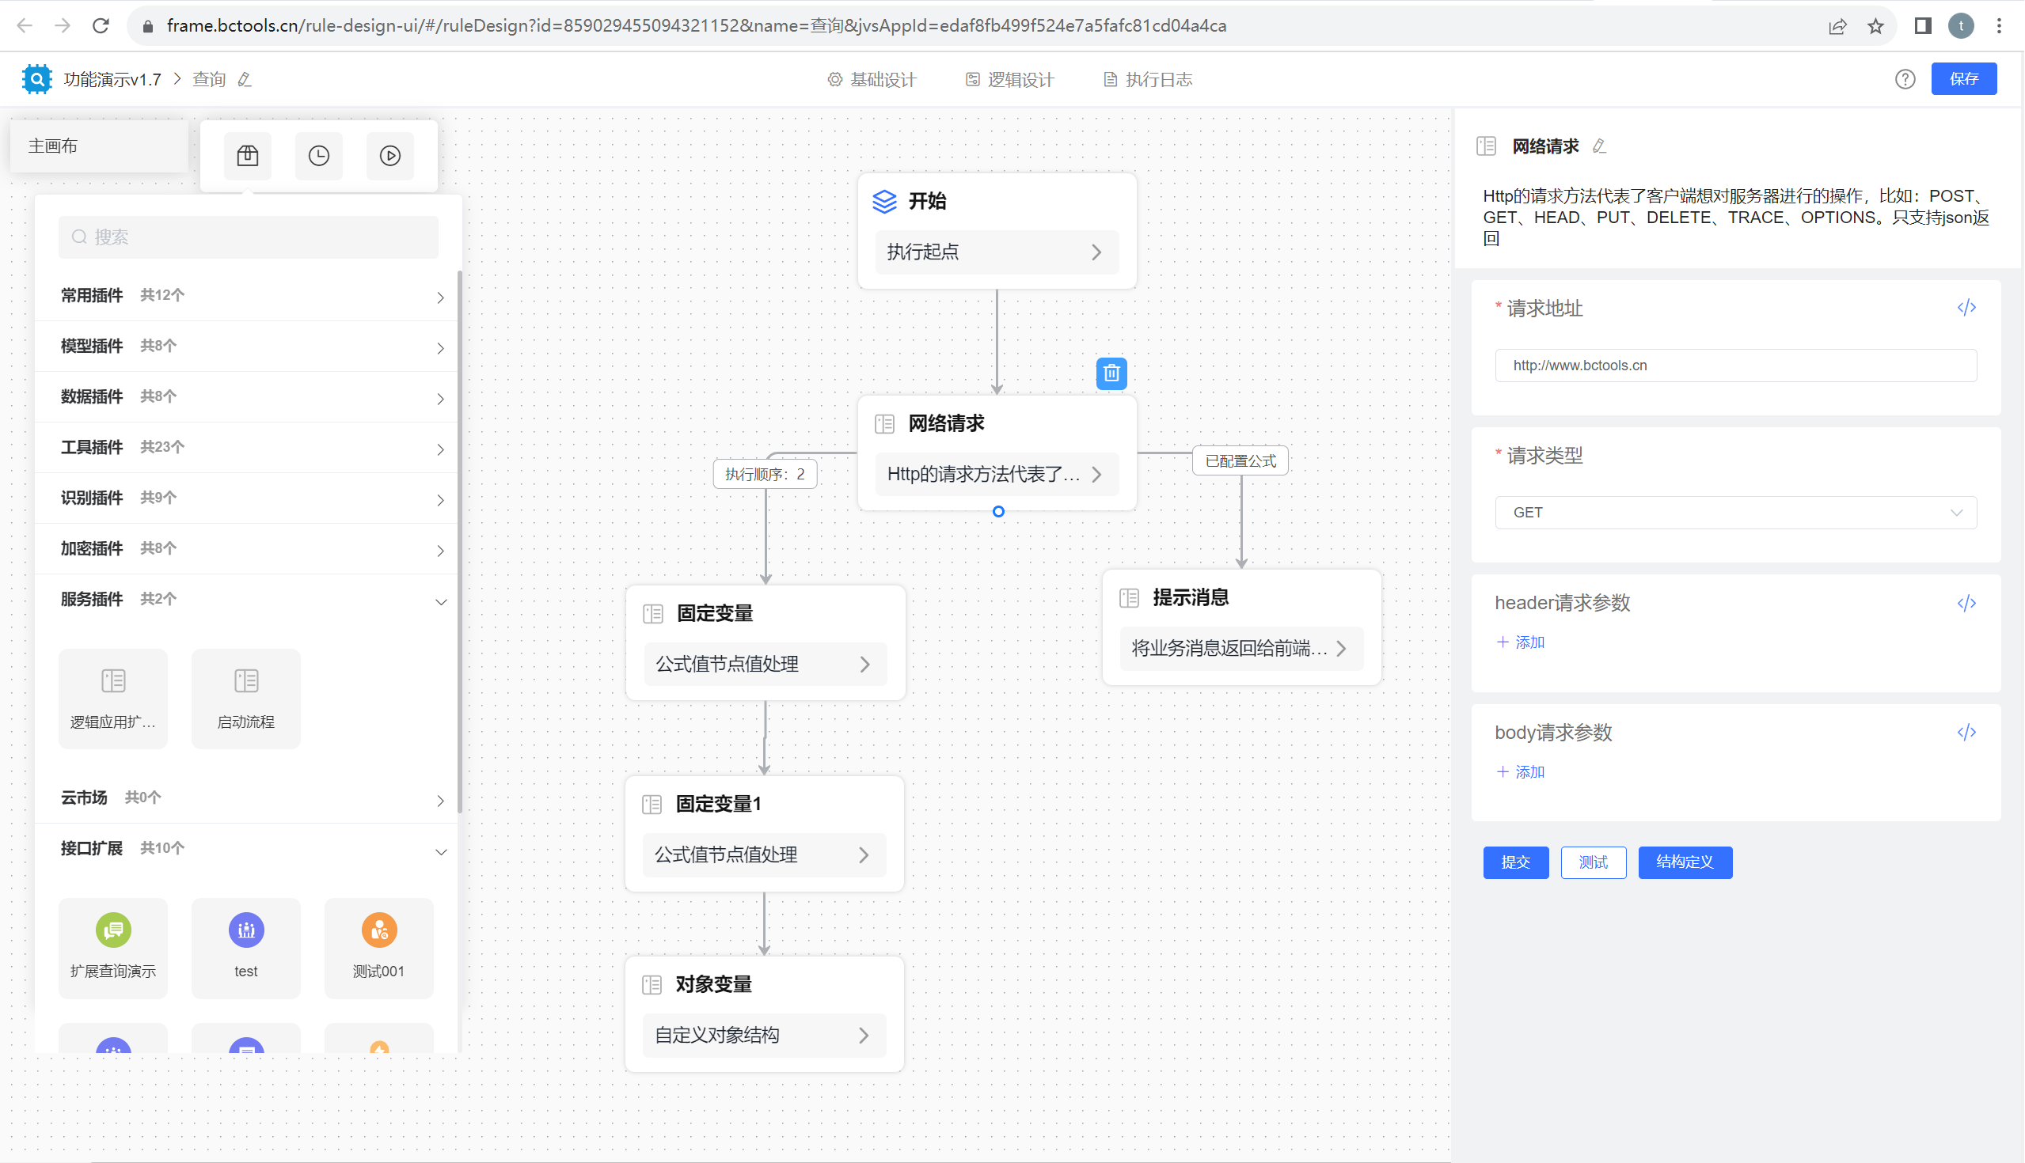Click code icon beside header请求参数
Screen dimensions: 2025x1163
(x=1966, y=603)
